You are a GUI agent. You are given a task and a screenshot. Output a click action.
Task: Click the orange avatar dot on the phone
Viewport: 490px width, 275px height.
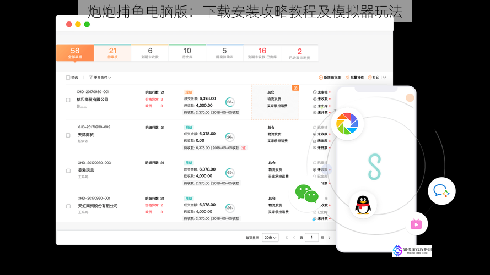click(410, 97)
